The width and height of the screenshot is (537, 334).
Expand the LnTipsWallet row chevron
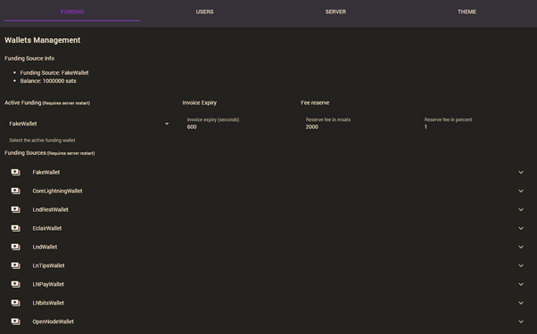click(521, 265)
